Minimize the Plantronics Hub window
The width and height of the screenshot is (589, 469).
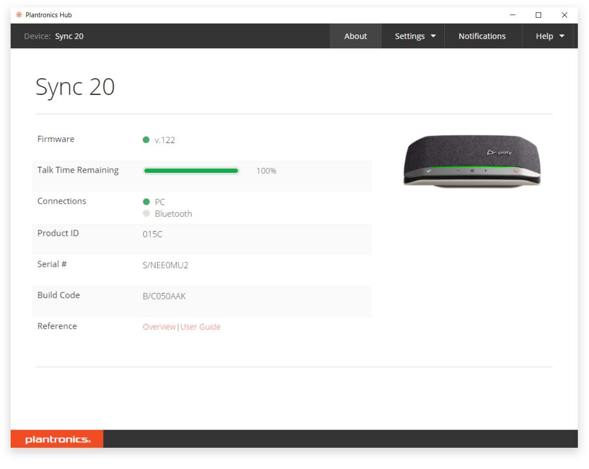pyautogui.click(x=513, y=15)
